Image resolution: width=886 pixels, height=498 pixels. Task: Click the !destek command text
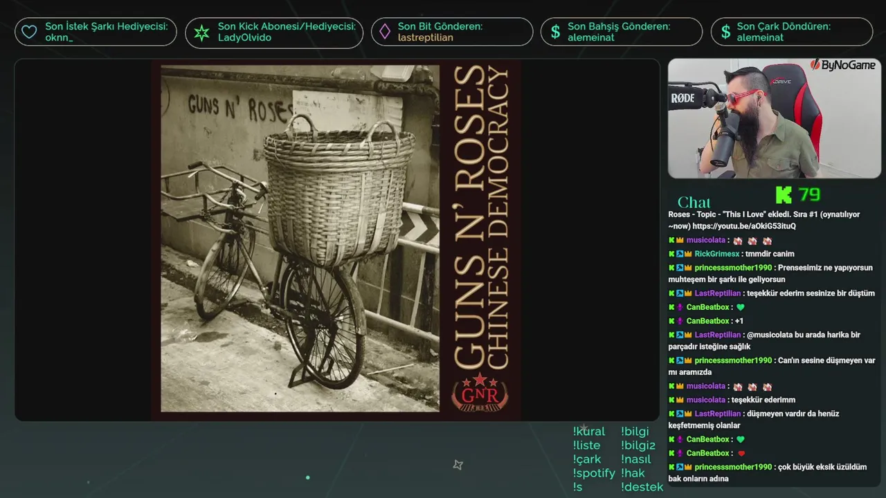click(x=642, y=487)
